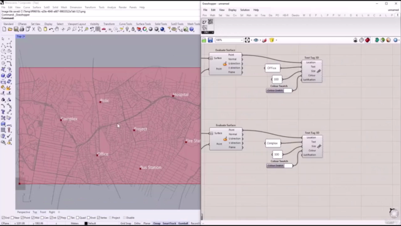
Task: Open the dropdown arrow next to preview eye icon
Action: click(x=260, y=40)
